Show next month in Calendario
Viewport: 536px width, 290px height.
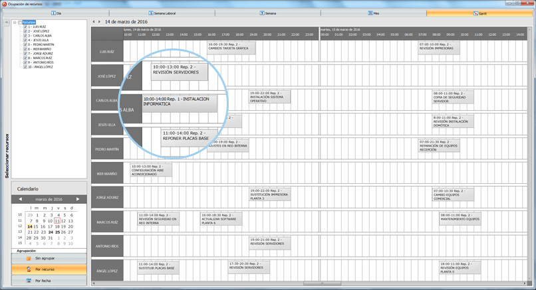(x=78, y=199)
